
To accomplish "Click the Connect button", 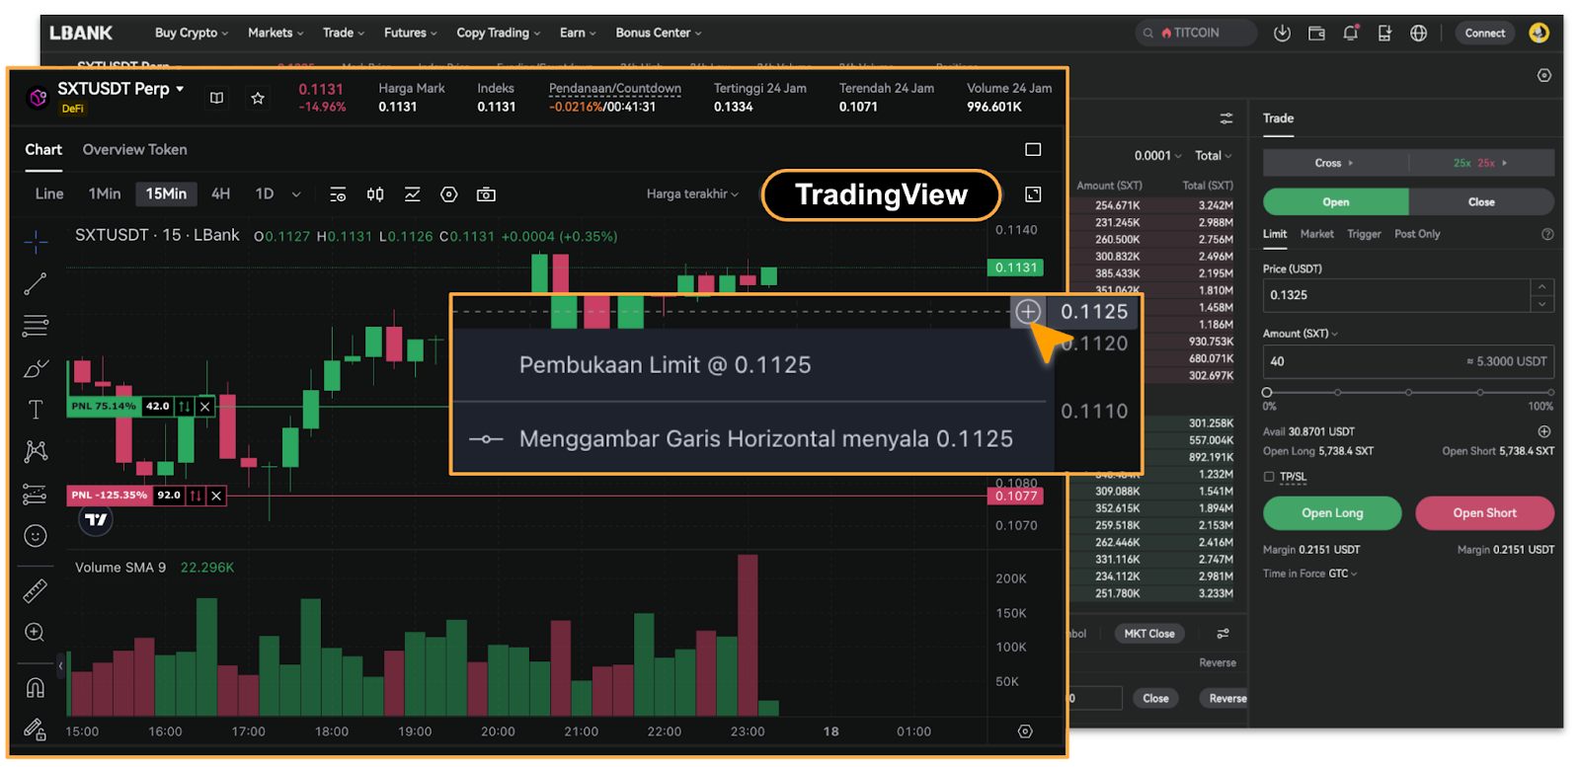I will point(1484,33).
